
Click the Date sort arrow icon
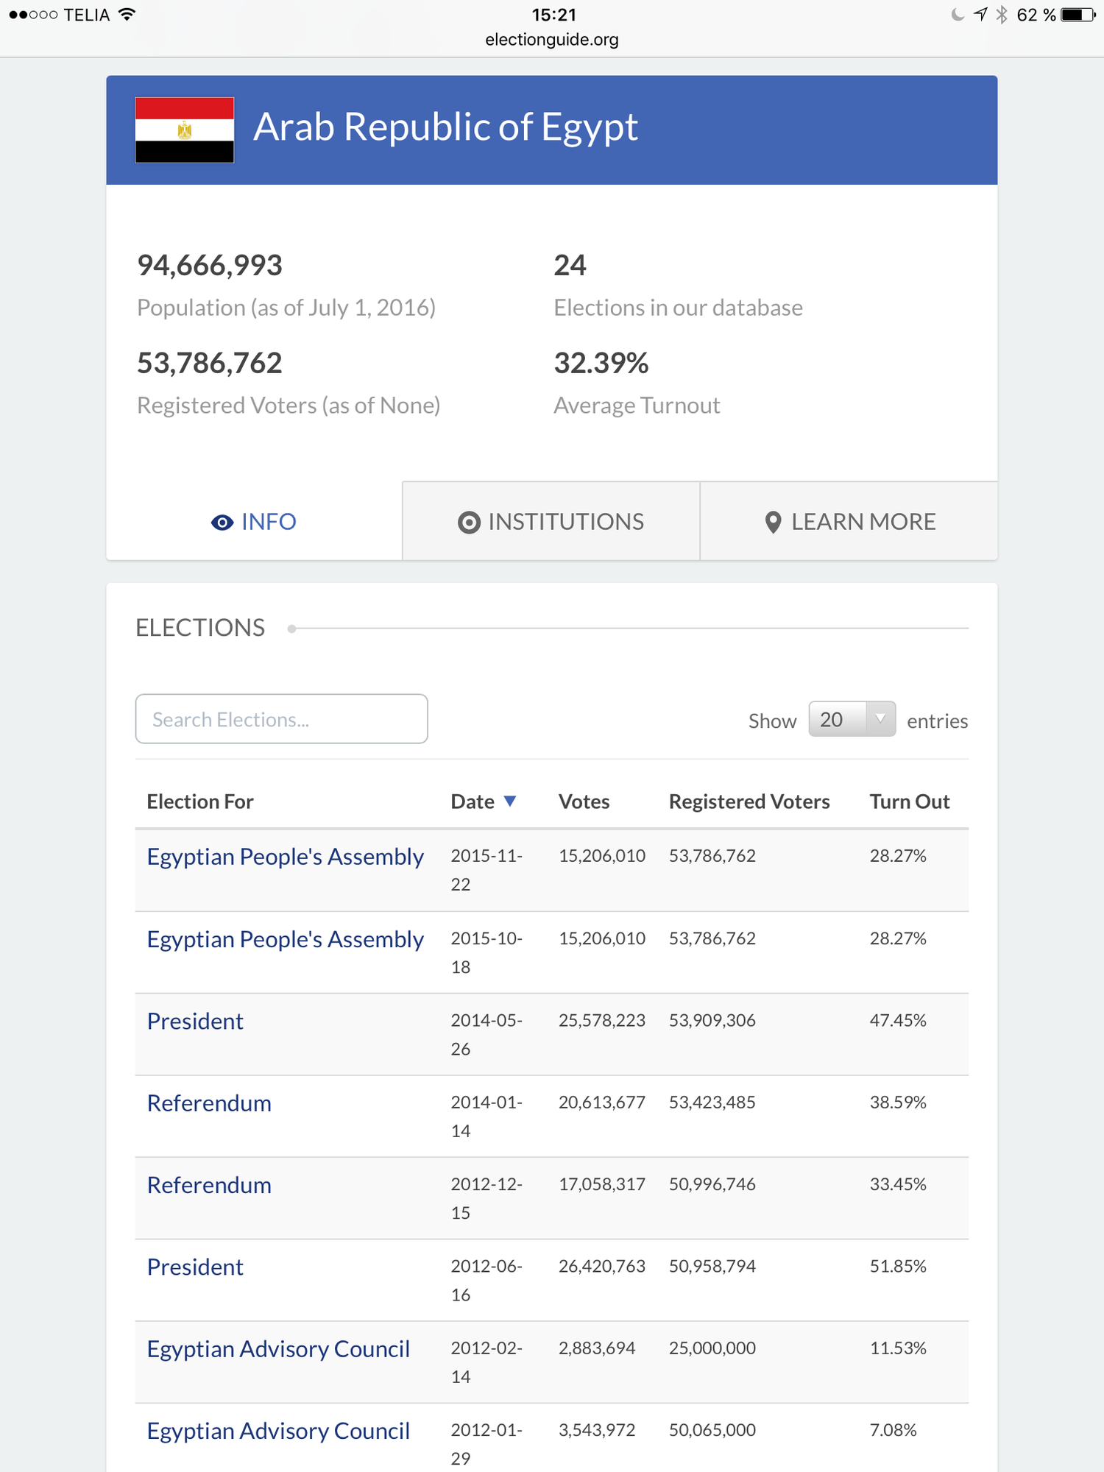pyautogui.click(x=510, y=801)
